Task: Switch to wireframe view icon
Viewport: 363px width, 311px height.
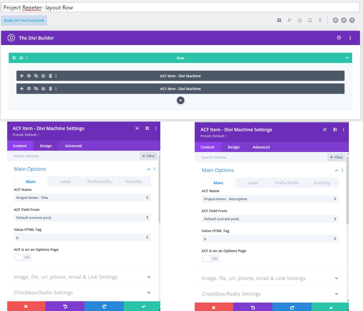Action: [279, 20]
